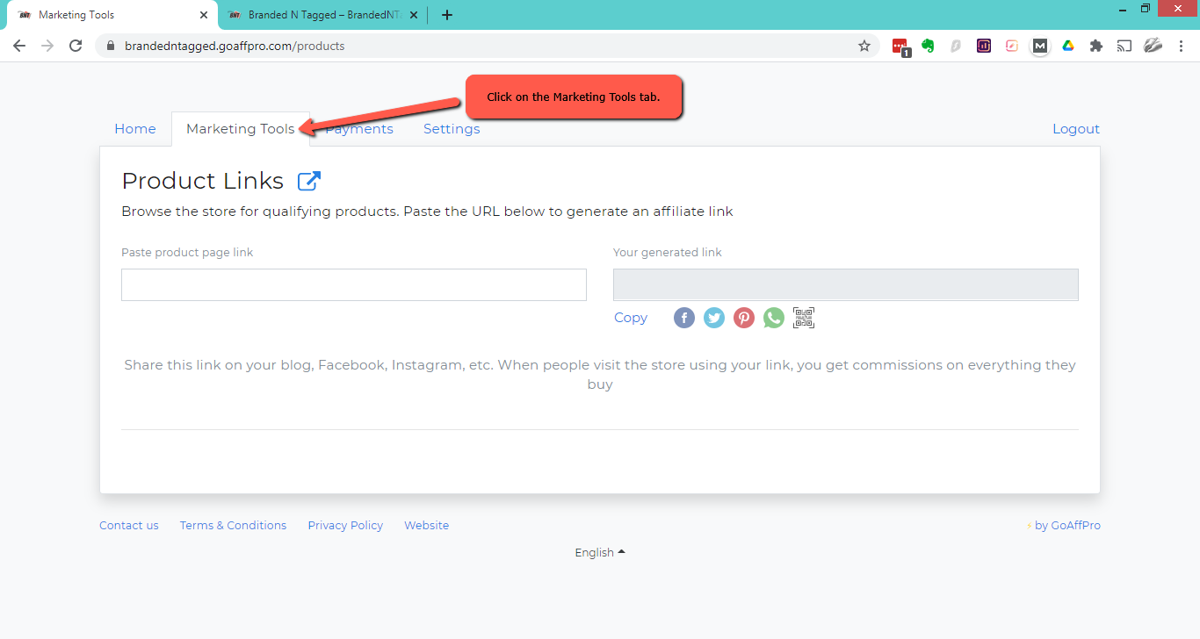Open the Marketing Tools tab

[241, 129]
